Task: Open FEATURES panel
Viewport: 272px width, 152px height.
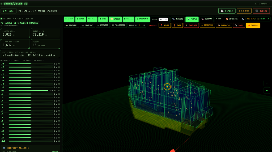Action: point(71,25)
